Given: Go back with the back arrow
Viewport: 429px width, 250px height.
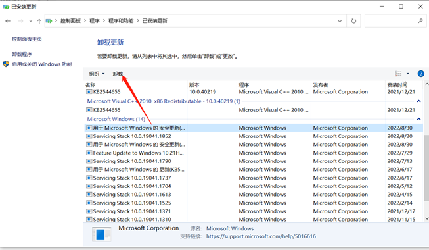Looking at the screenshot, I should (x=8, y=21).
